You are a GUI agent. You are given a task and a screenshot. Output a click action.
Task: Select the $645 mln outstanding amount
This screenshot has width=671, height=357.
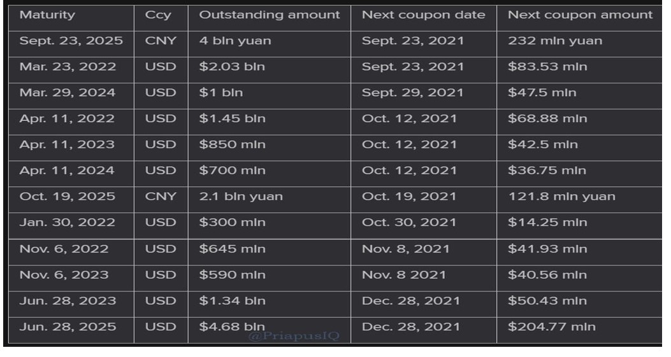232,249
